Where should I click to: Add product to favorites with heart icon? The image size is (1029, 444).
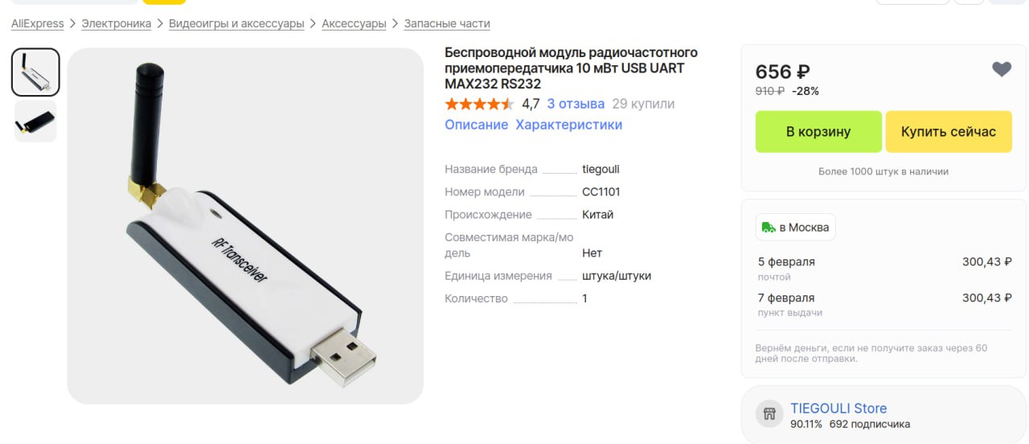(1001, 70)
